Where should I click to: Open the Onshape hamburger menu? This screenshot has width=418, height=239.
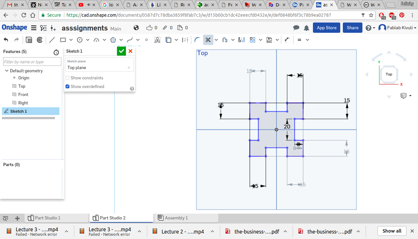click(34, 28)
